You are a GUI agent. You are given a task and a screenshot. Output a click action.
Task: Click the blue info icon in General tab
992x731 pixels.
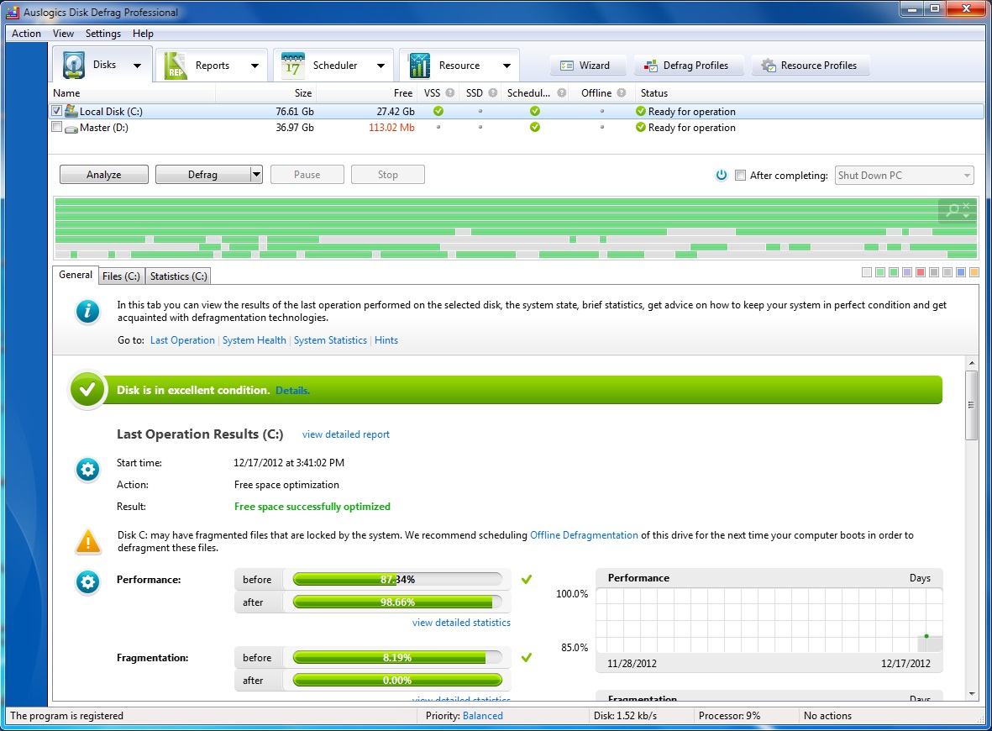click(x=87, y=312)
